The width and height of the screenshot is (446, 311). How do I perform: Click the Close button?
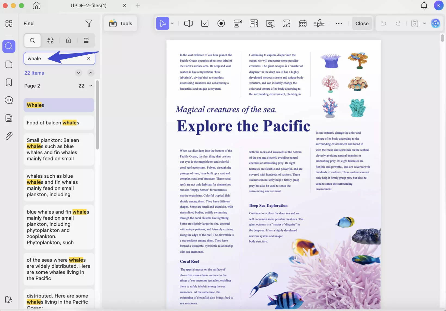(x=362, y=23)
